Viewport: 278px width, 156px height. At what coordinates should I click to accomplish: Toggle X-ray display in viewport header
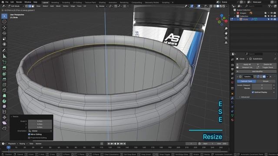tap(211, 6)
